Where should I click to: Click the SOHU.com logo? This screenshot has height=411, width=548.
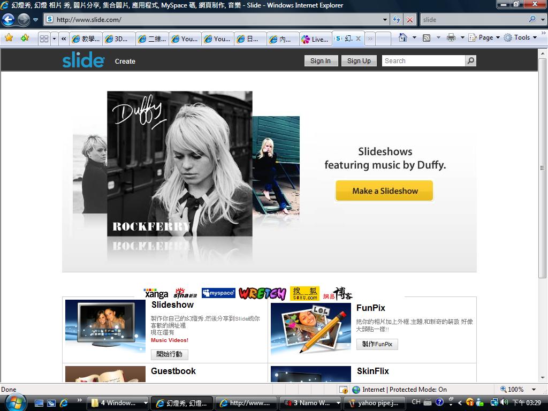click(x=305, y=294)
